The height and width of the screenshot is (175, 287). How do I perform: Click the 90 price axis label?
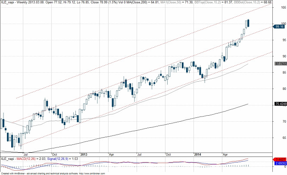284,56
